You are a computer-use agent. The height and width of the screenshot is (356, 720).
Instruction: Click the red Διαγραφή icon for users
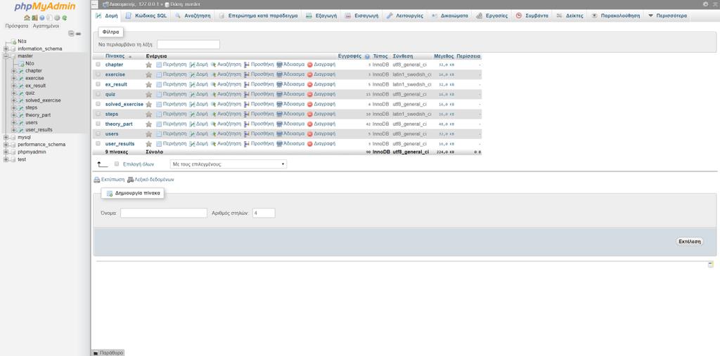[309, 134]
